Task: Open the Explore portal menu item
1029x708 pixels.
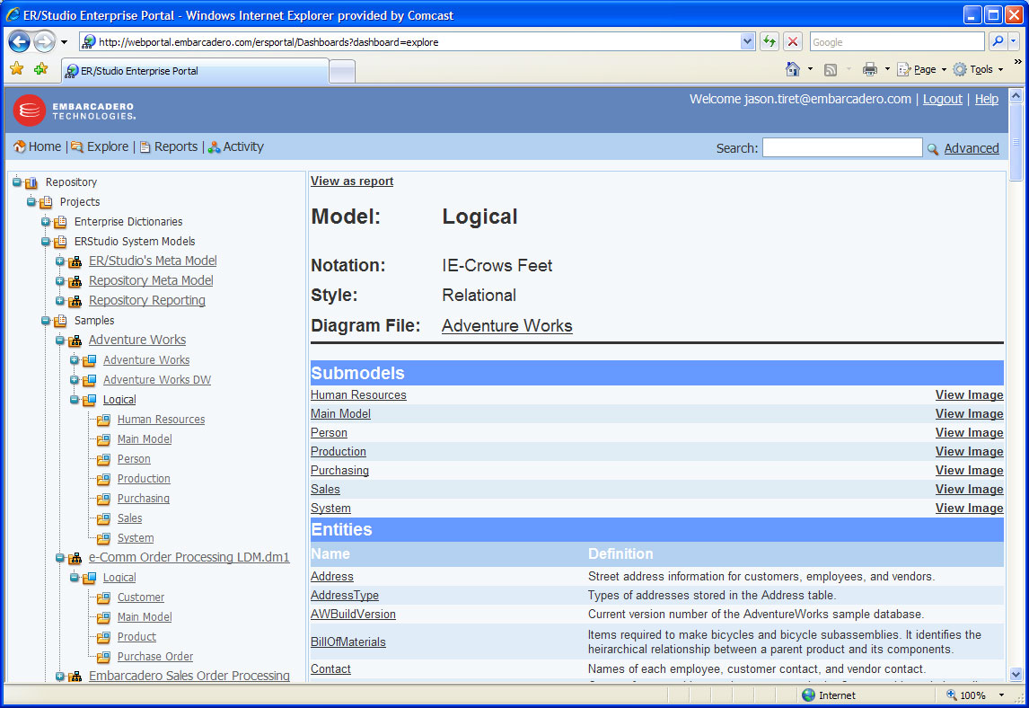Action: [101, 146]
